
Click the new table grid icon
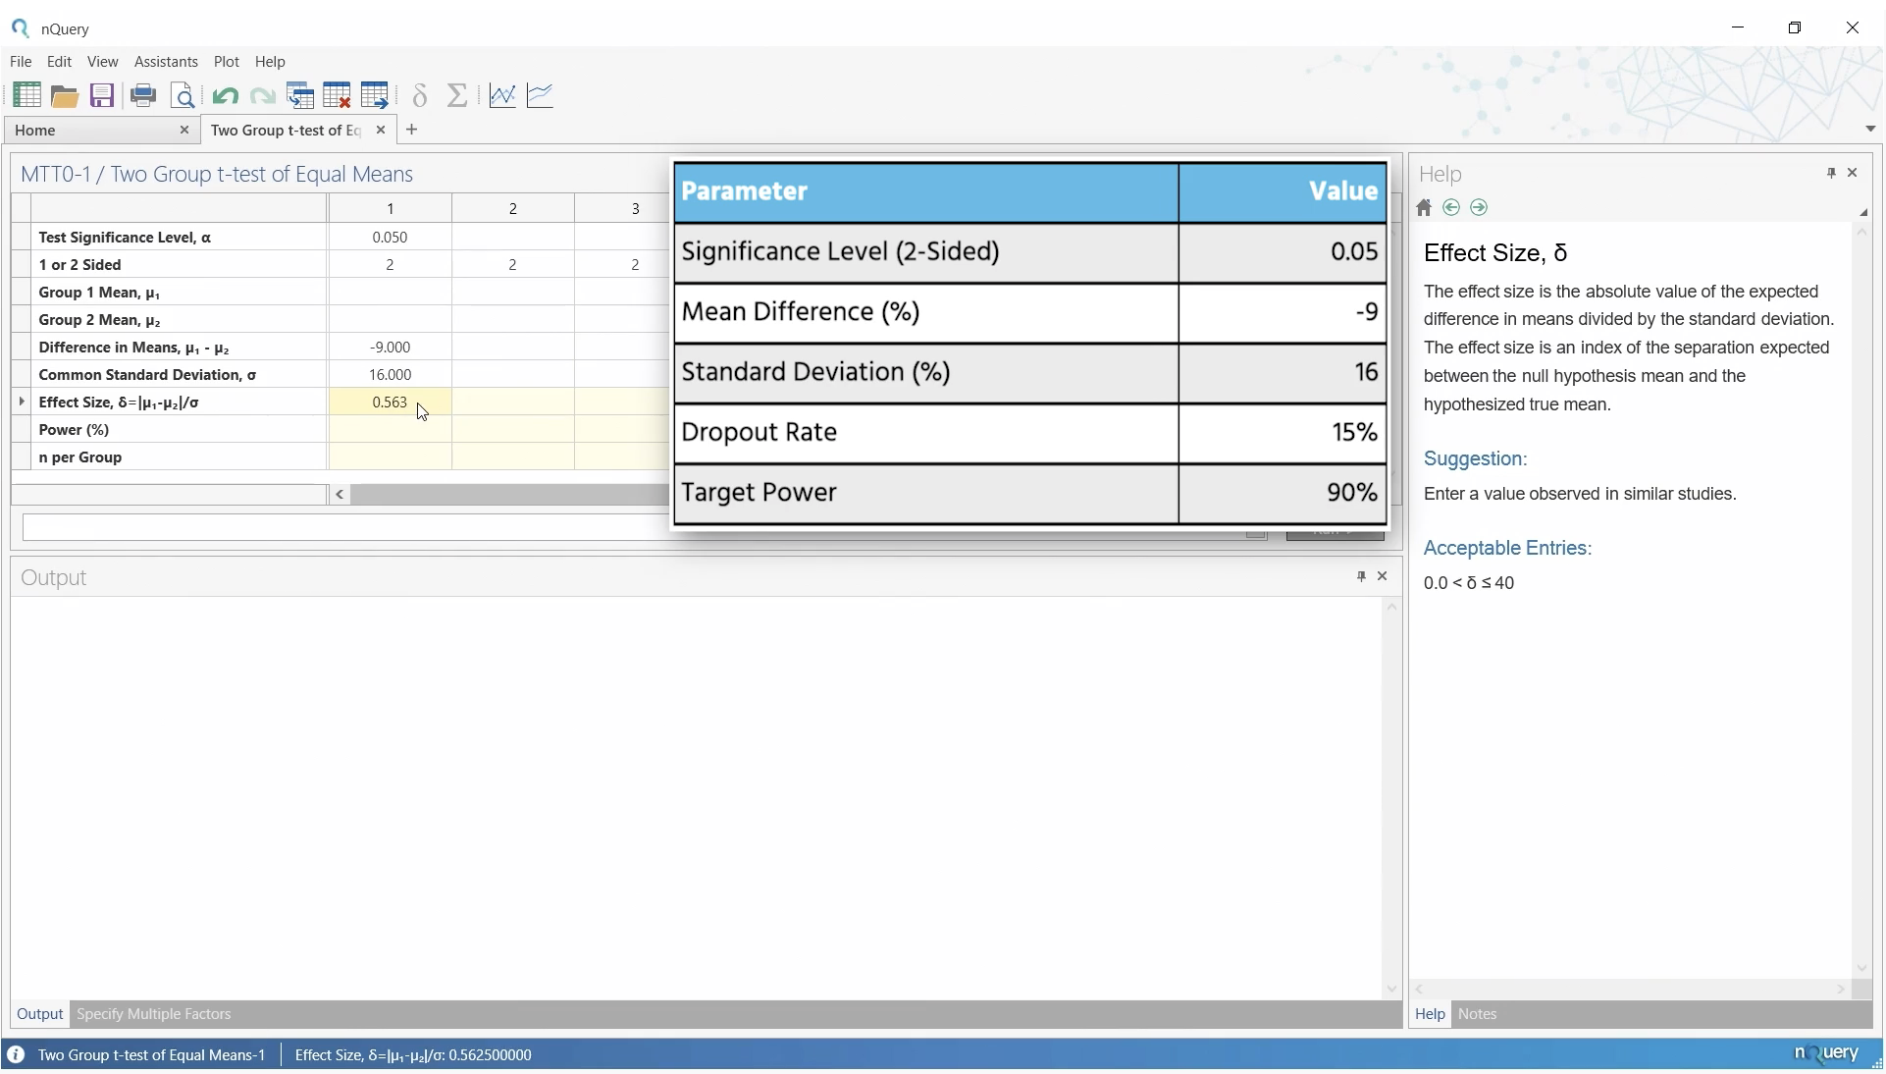pyautogui.click(x=26, y=95)
